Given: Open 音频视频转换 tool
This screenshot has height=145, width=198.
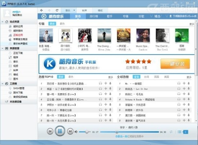Looking at the screenshot, I should point(20,97).
